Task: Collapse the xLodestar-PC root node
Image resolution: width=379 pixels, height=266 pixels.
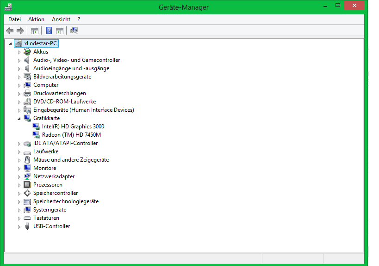Action: (10, 44)
